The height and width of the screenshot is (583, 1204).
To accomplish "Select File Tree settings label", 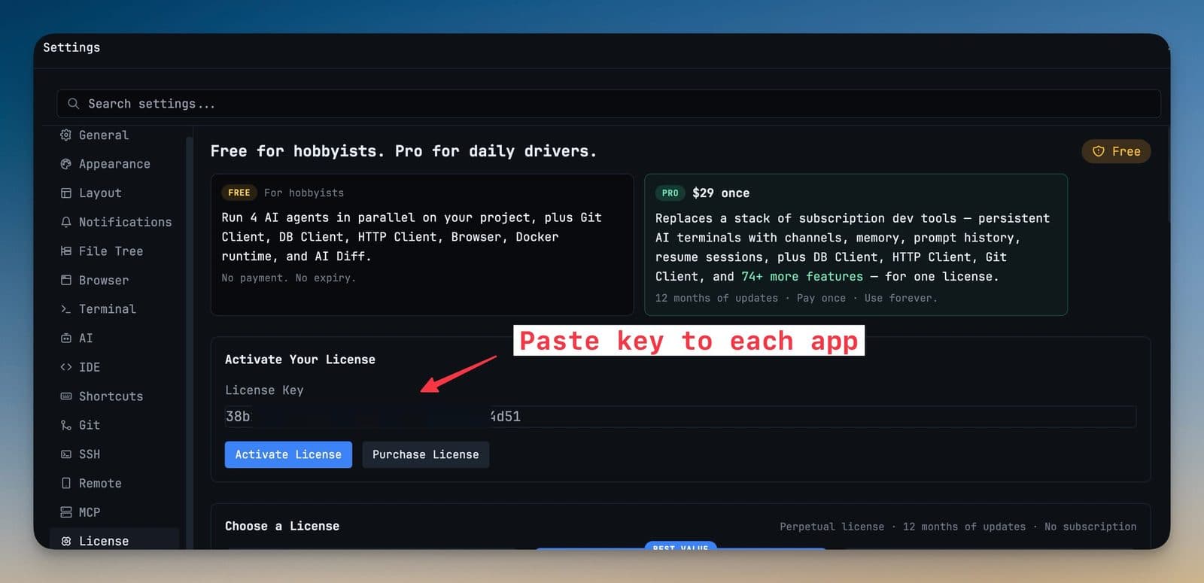I will (x=111, y=251).
